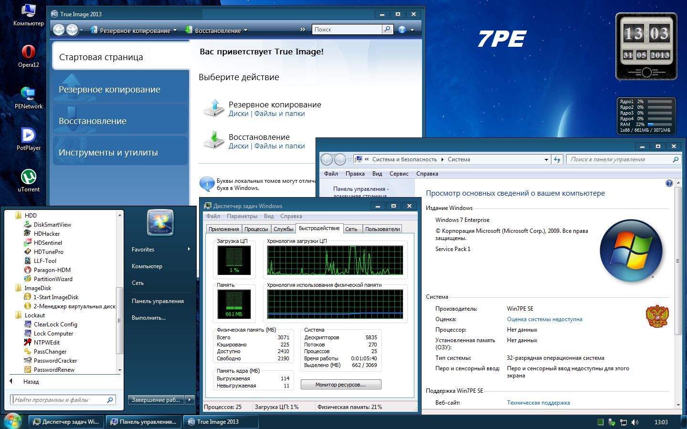Click the Восстановление disk icon in welcome pane

click(x=214, y=141)
